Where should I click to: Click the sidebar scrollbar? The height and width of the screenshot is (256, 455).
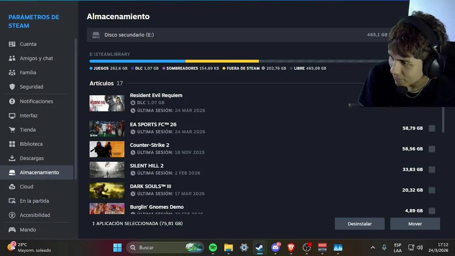(75, 108)
